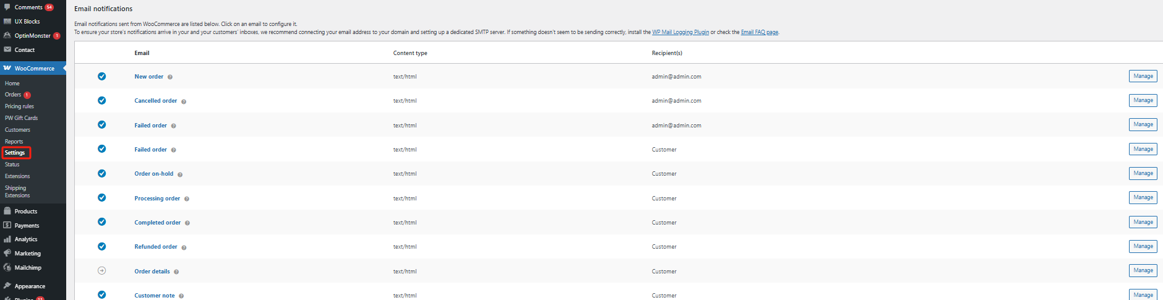Click the Products menu icon

[x=7, y=212]
